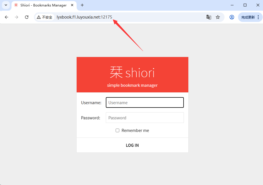Click the browser forward arrow
This screenshot has width=263, height=185.
(17, 17)
